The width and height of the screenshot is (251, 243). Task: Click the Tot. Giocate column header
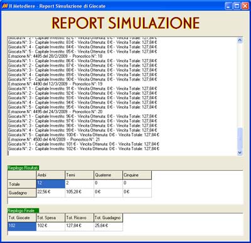coord(22,218)
